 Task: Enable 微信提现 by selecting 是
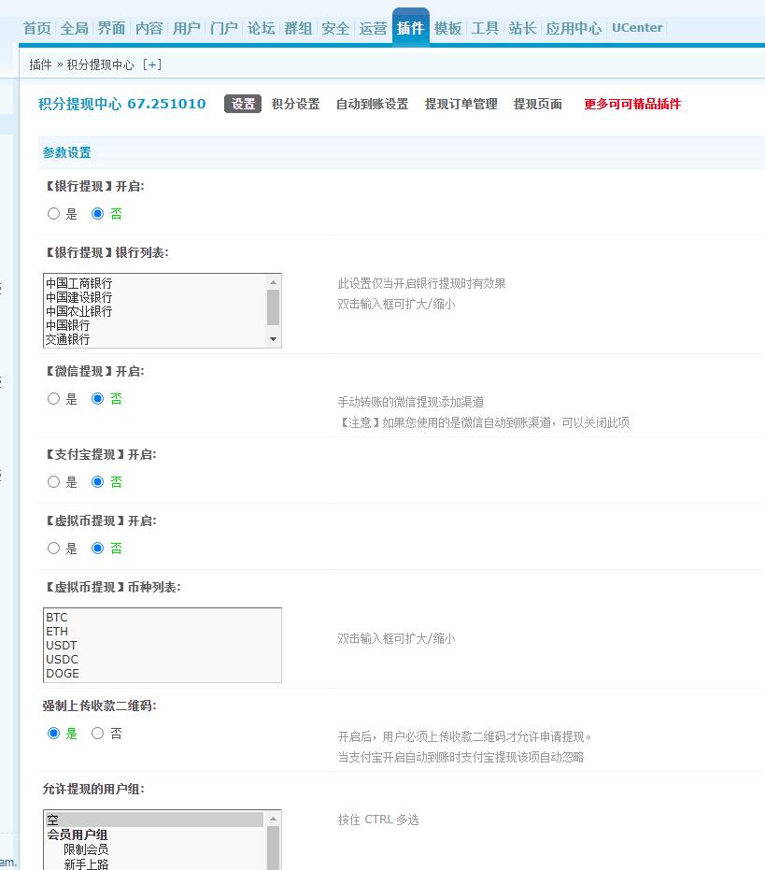(53, 399)
